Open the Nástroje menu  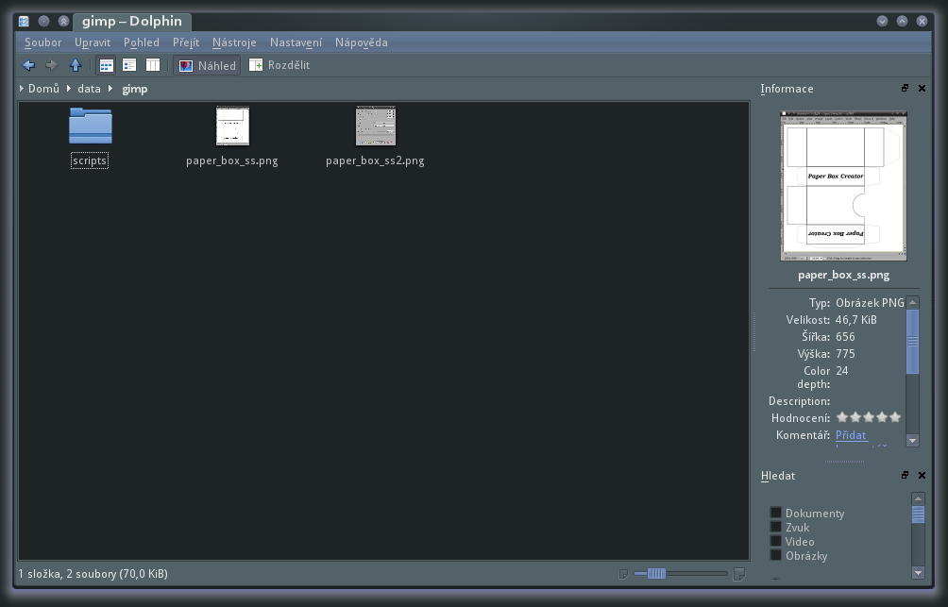tap(234, 42)
